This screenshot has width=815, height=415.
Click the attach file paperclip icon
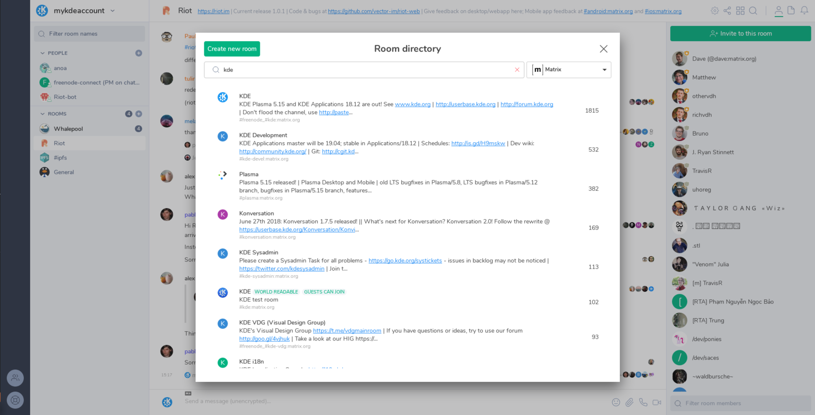[x=630, y=402]
